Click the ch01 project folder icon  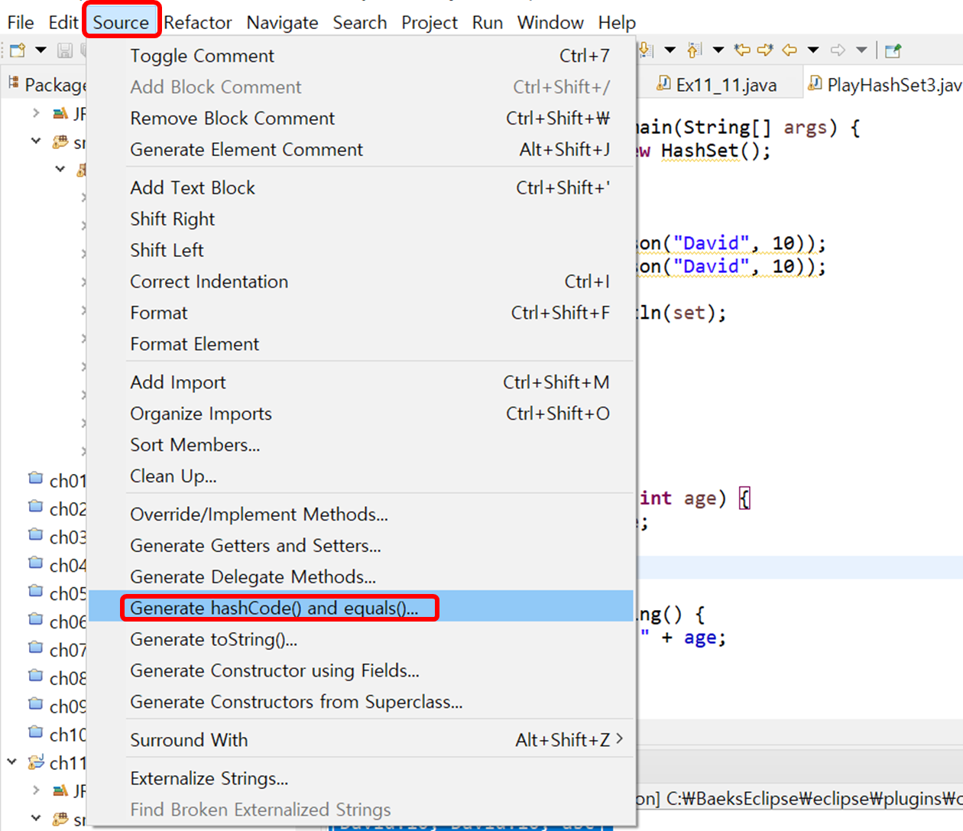tap(36, 479)
